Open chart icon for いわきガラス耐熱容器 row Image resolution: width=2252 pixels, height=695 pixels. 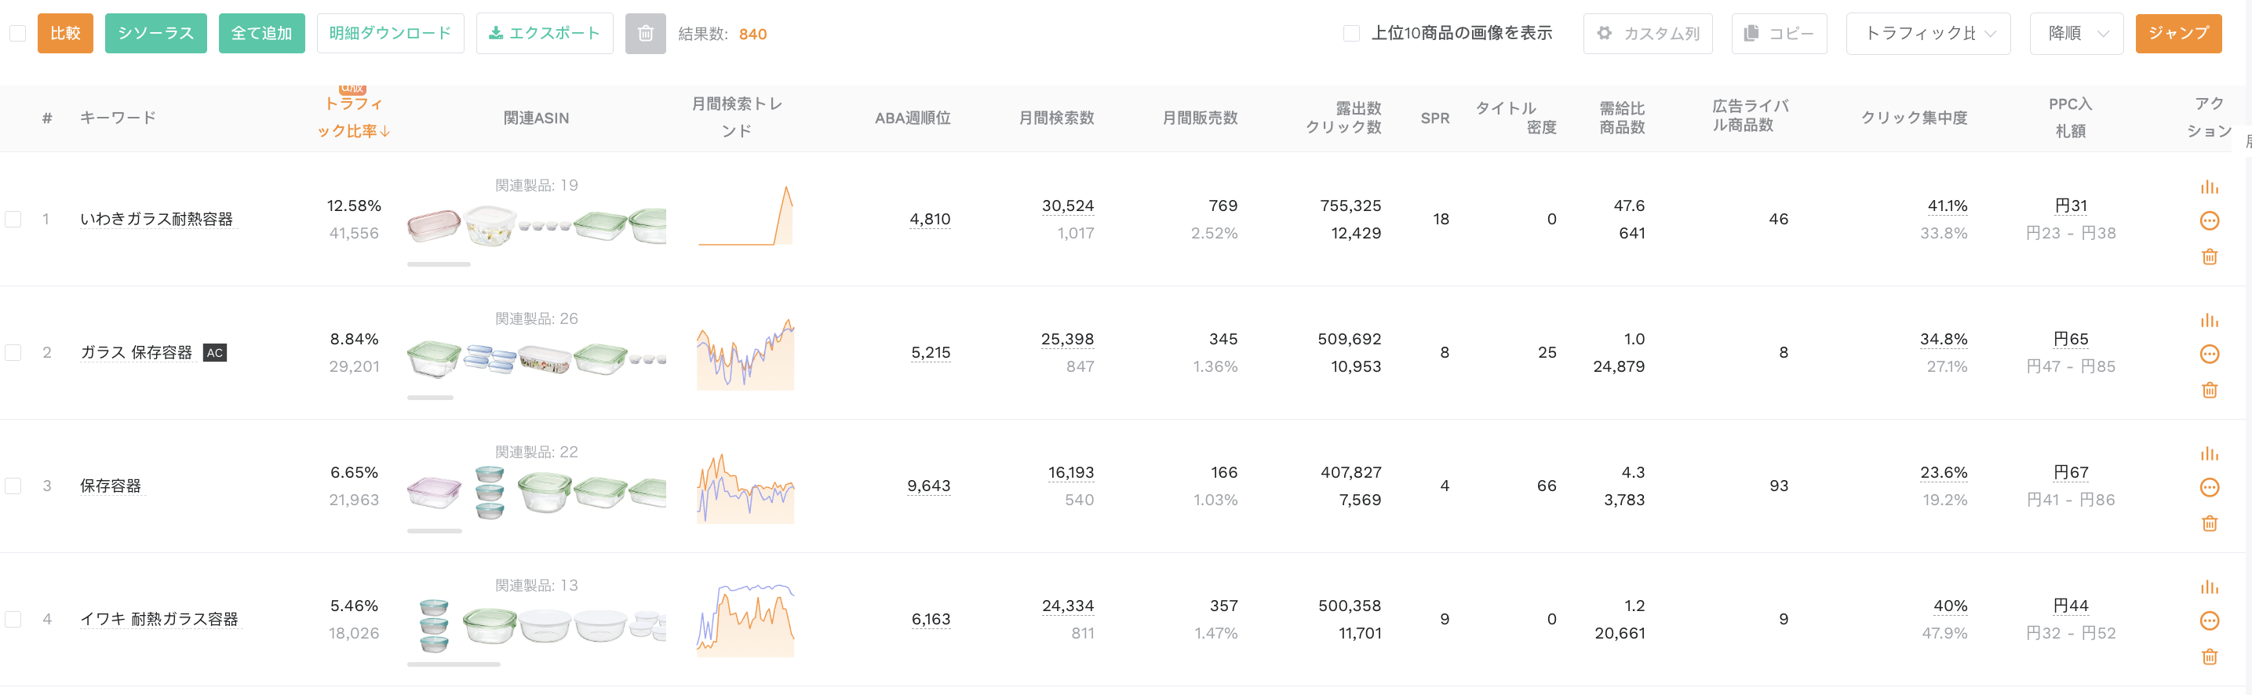[x=2209, y=187]
